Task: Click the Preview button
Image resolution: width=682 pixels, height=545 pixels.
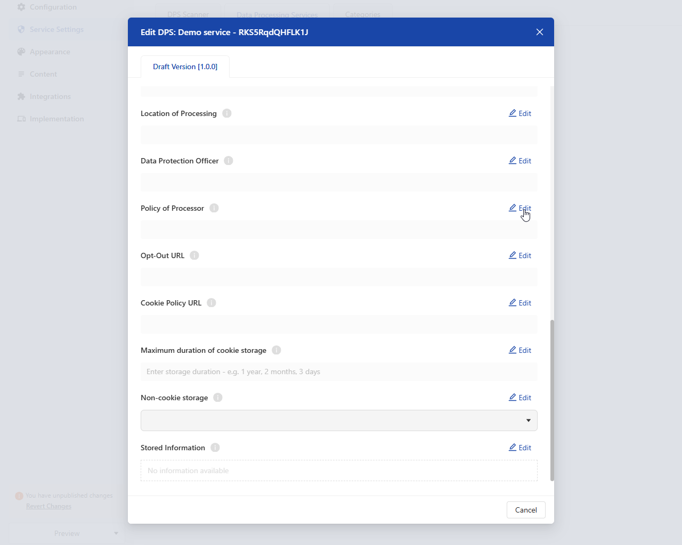Action: pyautogui.click(x=67, y=533)
